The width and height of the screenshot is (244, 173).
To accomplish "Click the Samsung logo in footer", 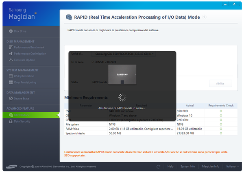I will [x=11, y=167].
